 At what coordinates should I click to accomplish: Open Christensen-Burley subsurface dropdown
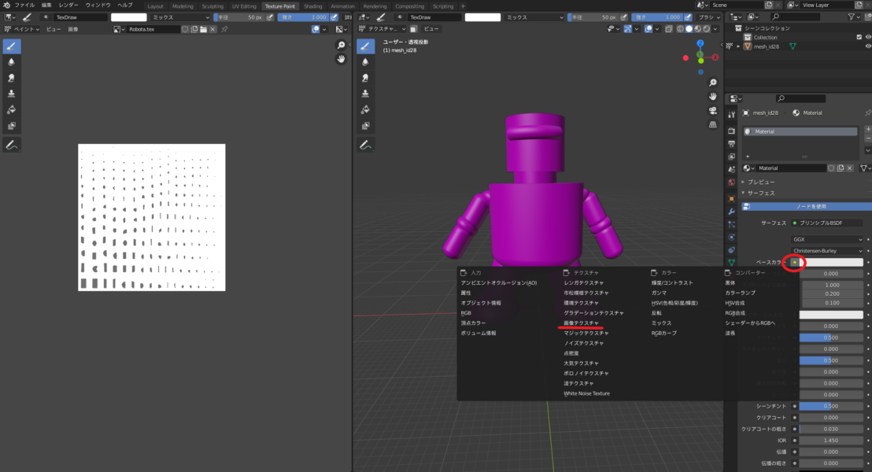[x=827, y=251]
